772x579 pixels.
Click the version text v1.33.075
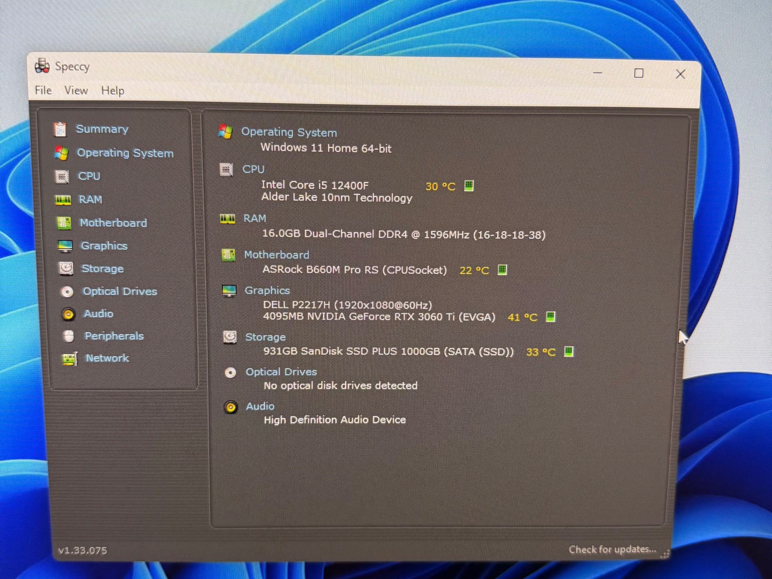click(x=83, y=550)
